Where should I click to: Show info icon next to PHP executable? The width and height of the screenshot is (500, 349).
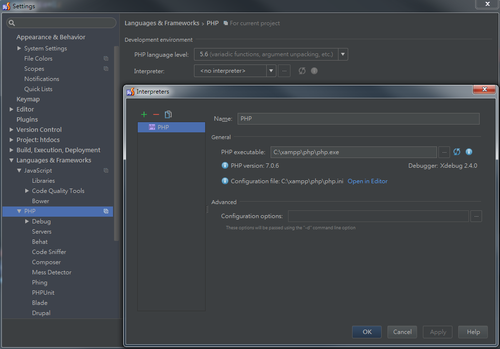click(x=469, y=152)
